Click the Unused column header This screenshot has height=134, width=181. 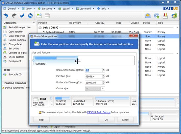click(x=135, y=23)
